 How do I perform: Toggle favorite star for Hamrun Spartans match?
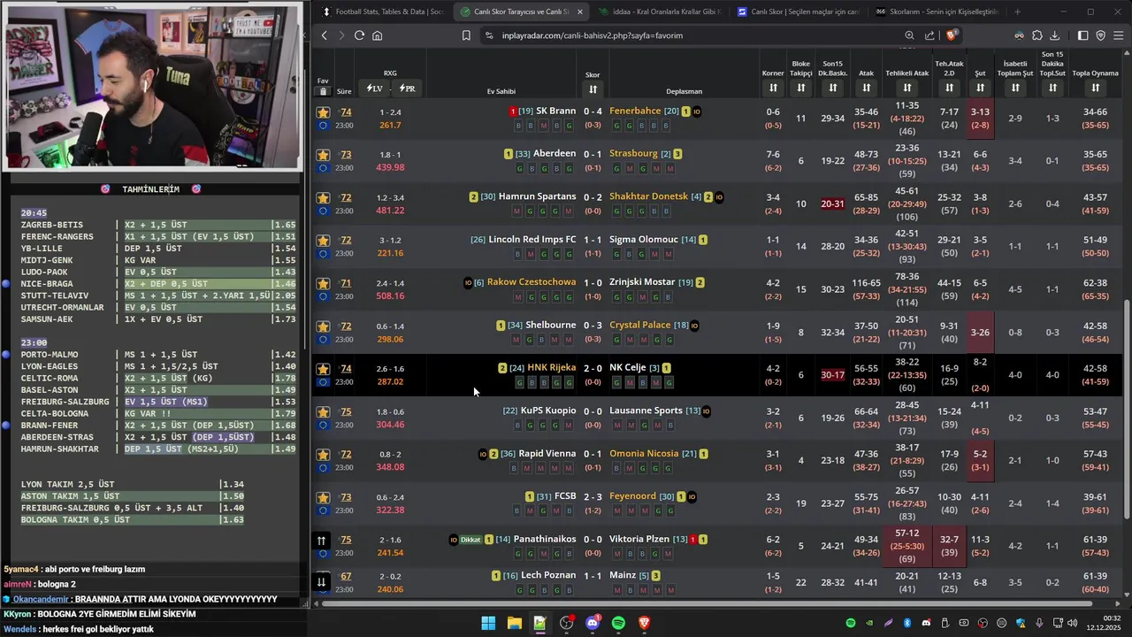323,197
